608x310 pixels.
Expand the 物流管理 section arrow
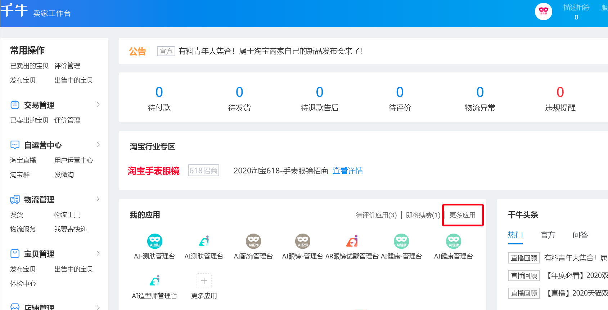tap(98, 199)
